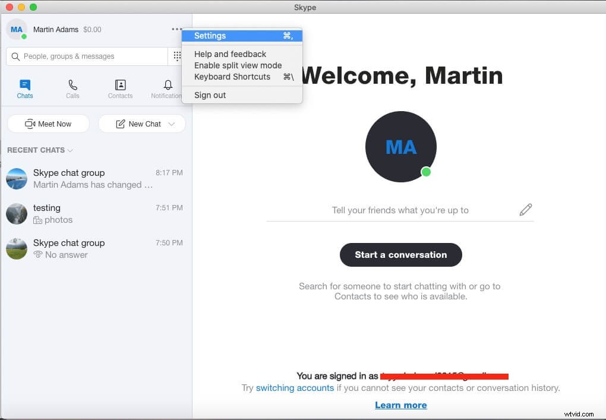Toggle the MA avatar presence indicator
Image resolution: width=606 pixels, height=420 pixels.
[24, 35]
